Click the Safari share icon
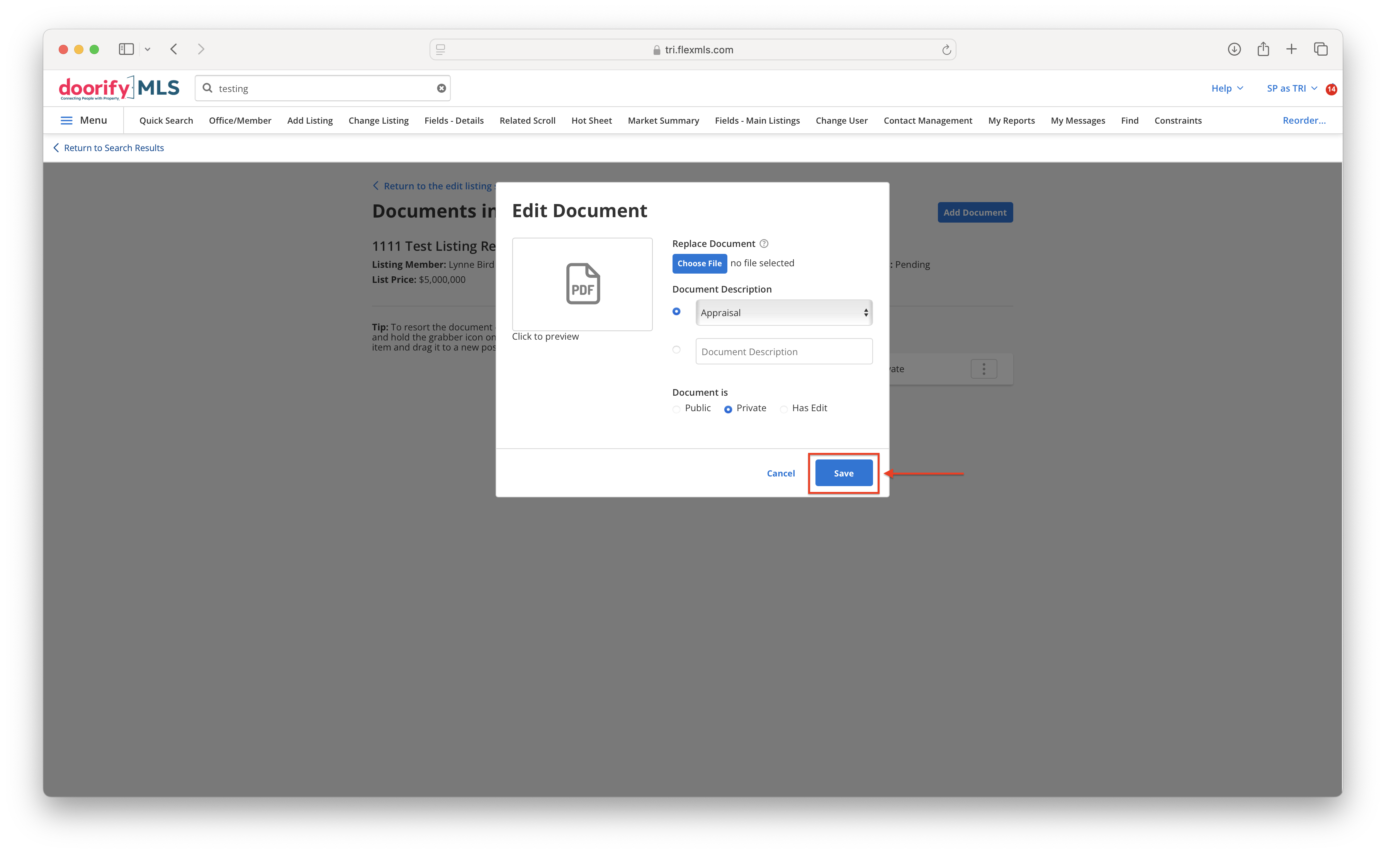1386x854 pixels. pos(1264,49)
